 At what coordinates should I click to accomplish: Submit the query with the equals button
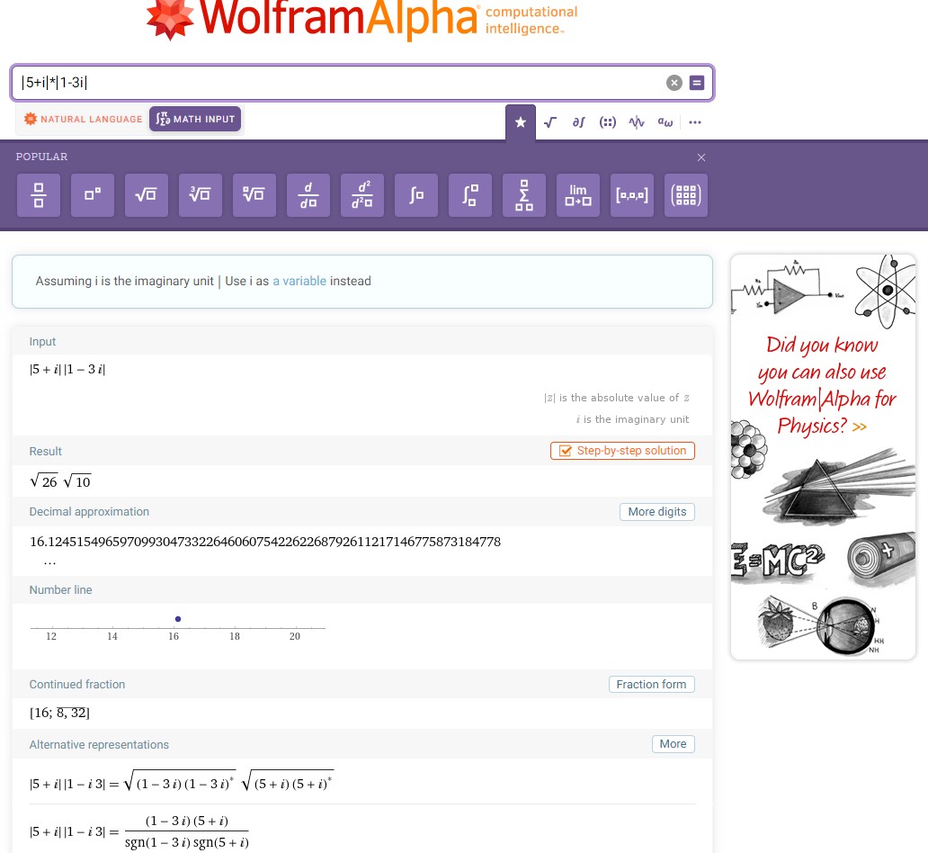tap(697, 83)
